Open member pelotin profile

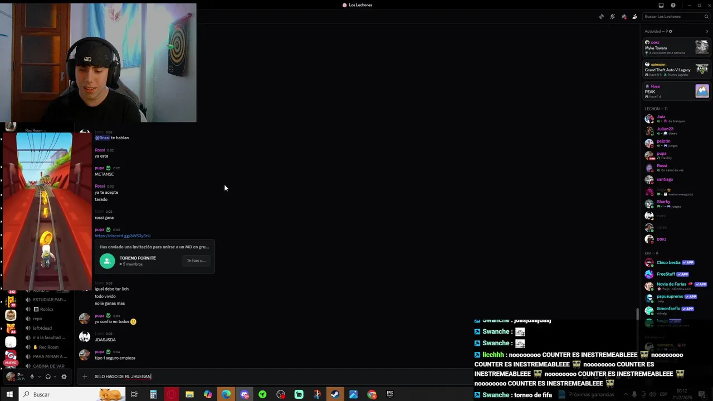pos(676,143)
